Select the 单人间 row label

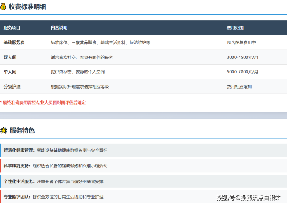10,72
